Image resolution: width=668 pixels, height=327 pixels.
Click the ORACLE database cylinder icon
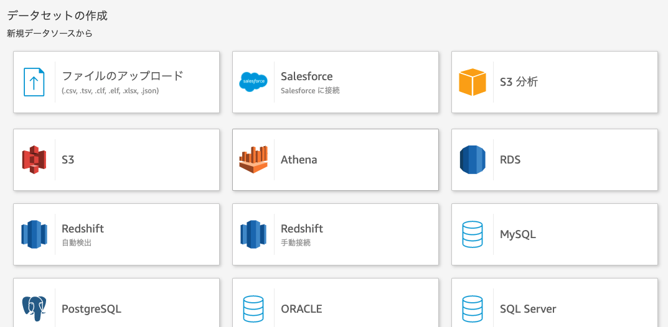pos(253,308)
